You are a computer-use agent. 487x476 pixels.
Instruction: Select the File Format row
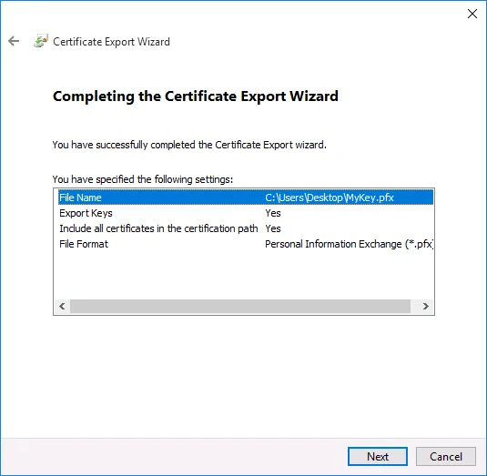(x=246, y=244)
